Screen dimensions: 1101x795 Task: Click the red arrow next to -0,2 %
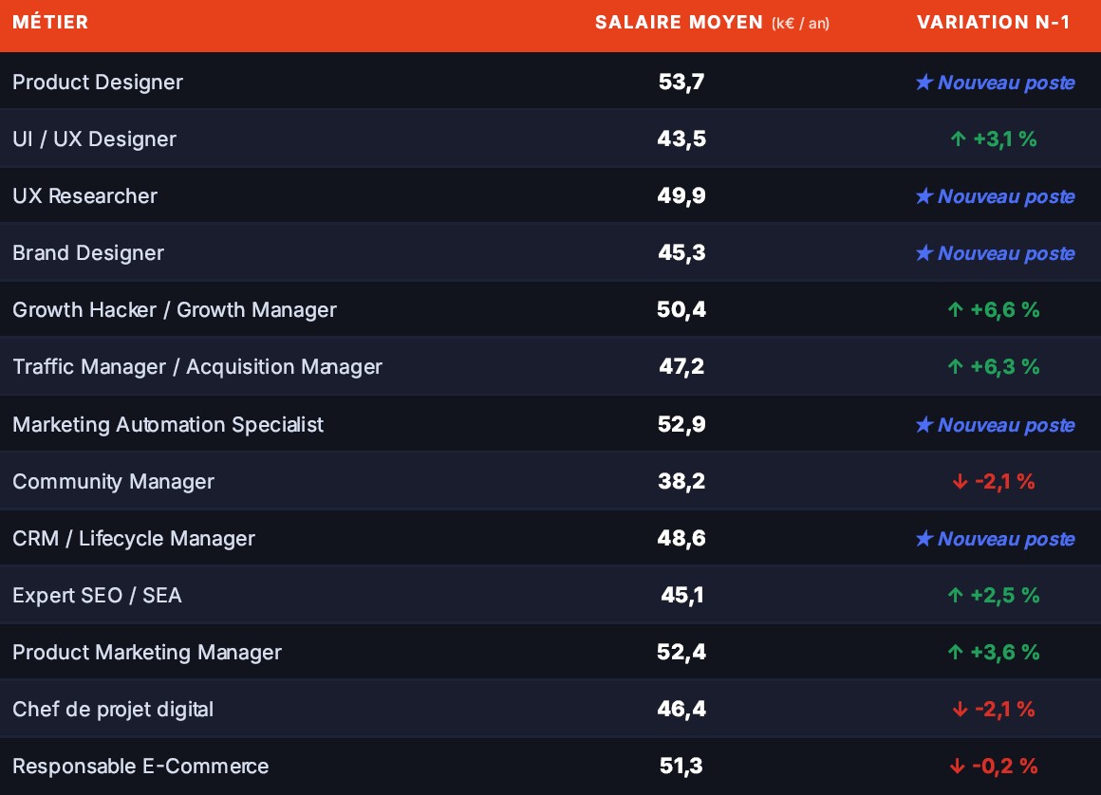click(x=957, y=766)
